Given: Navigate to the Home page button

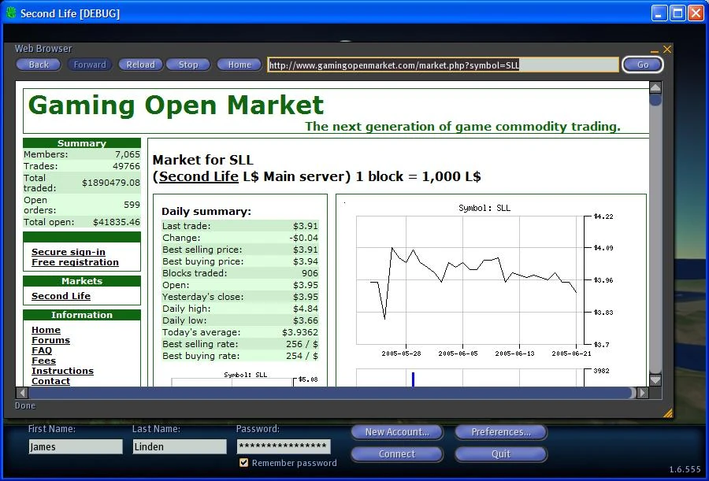Looking at the screenshot, I should [239, 65].
